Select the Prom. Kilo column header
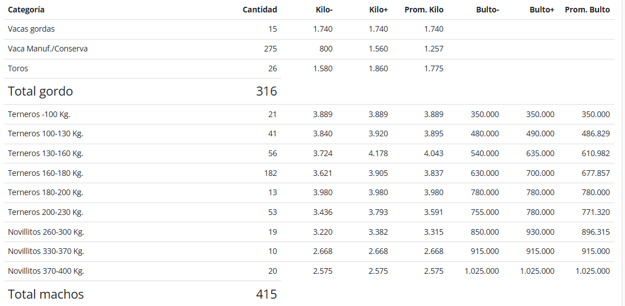The width and height of the screenshot is (625, 306). pos(423,10)
